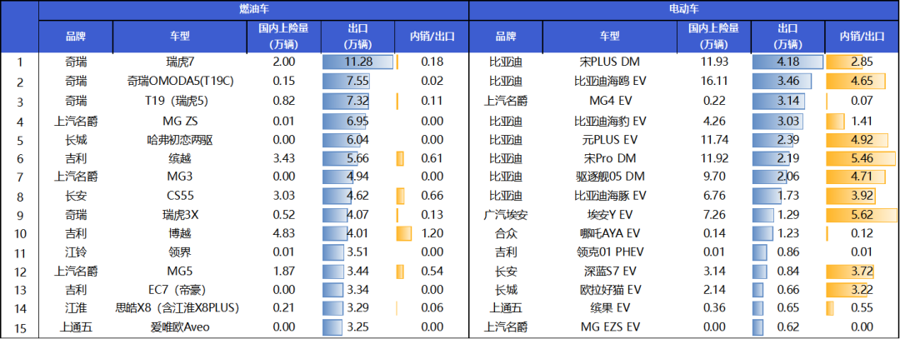Select the CS55 model cell
This screenshot has width=900, height=339.
[x=180, y=196]
